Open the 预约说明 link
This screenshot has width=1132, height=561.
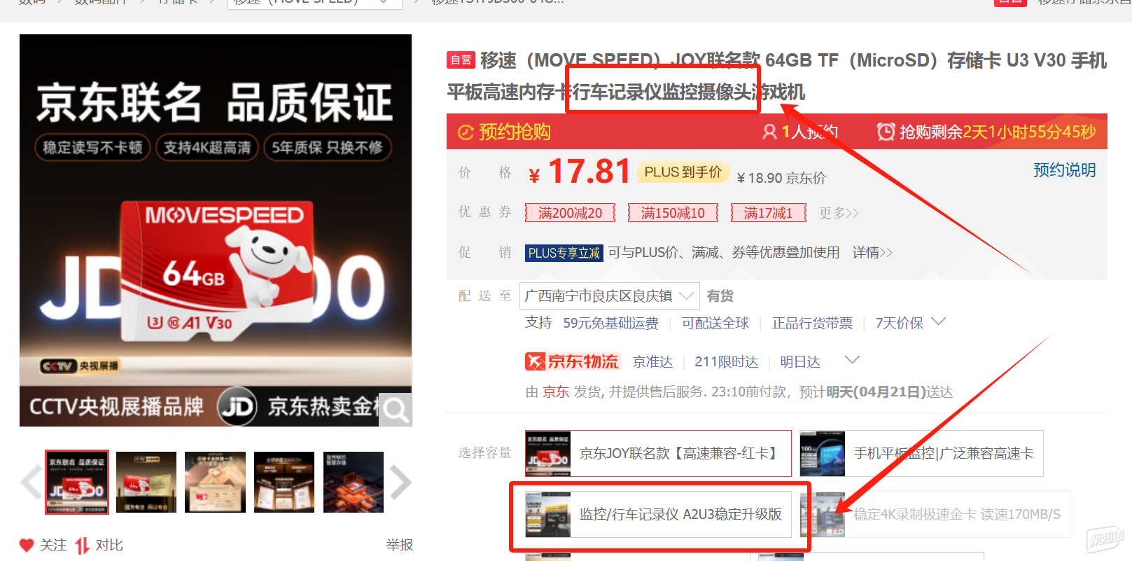(1065, 170)
